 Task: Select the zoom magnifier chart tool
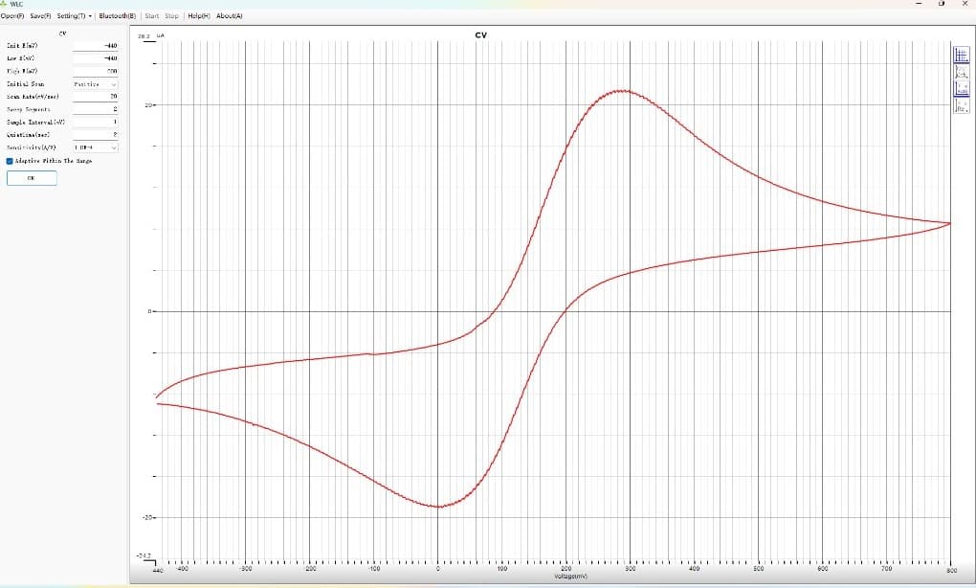961,72
